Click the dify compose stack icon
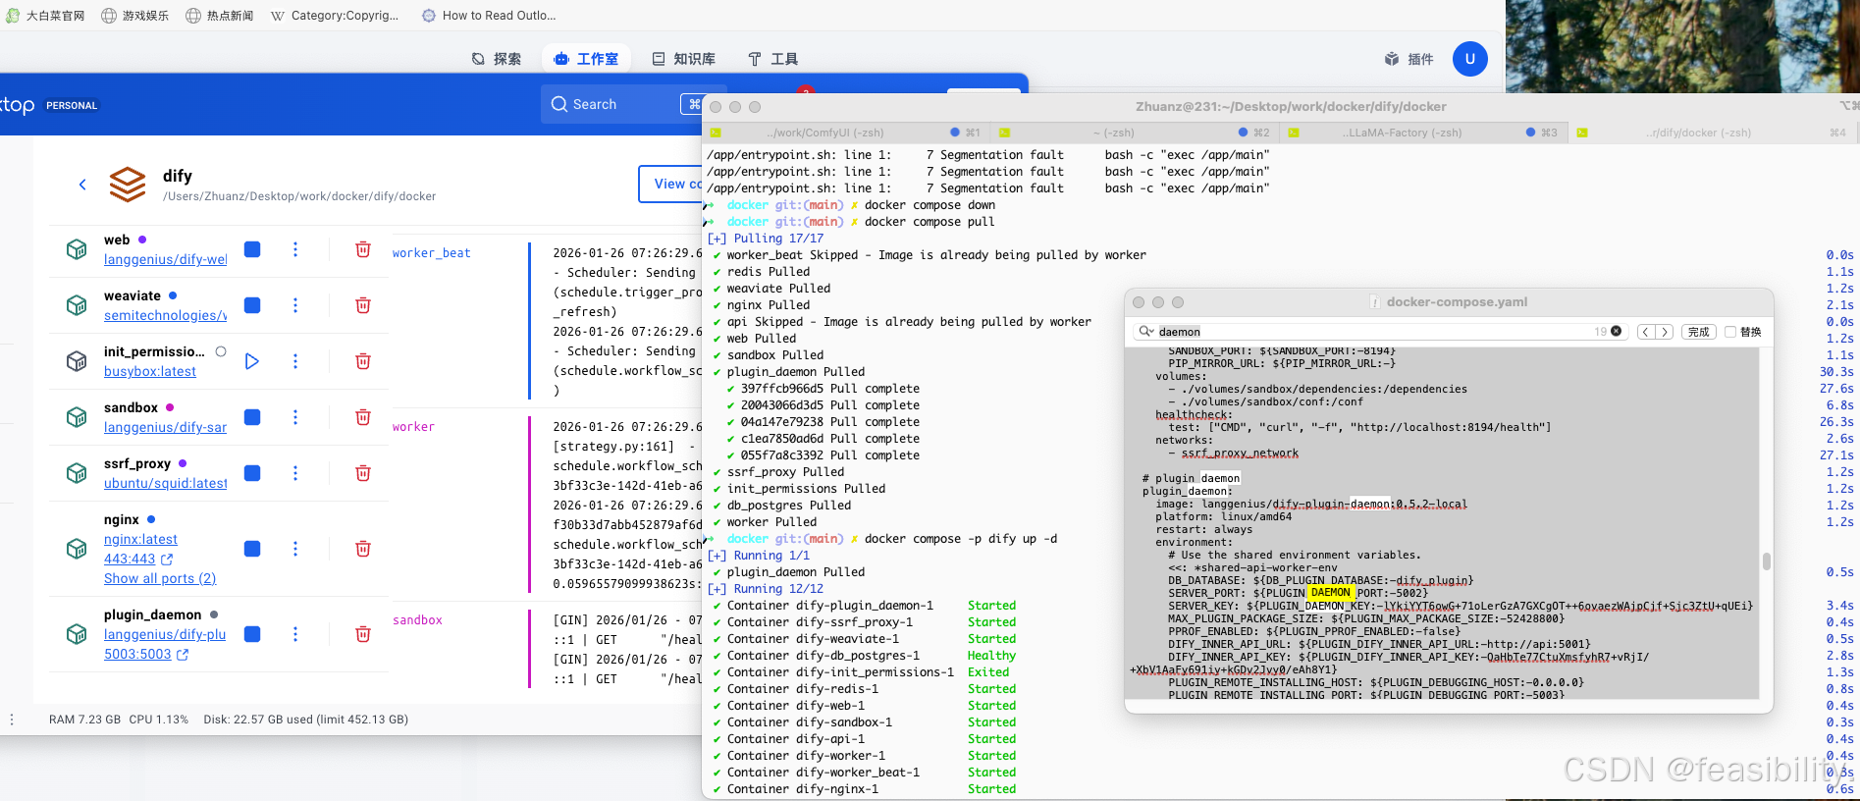The width and height of the screenshot is (1860, 801). tap(128, 184)
